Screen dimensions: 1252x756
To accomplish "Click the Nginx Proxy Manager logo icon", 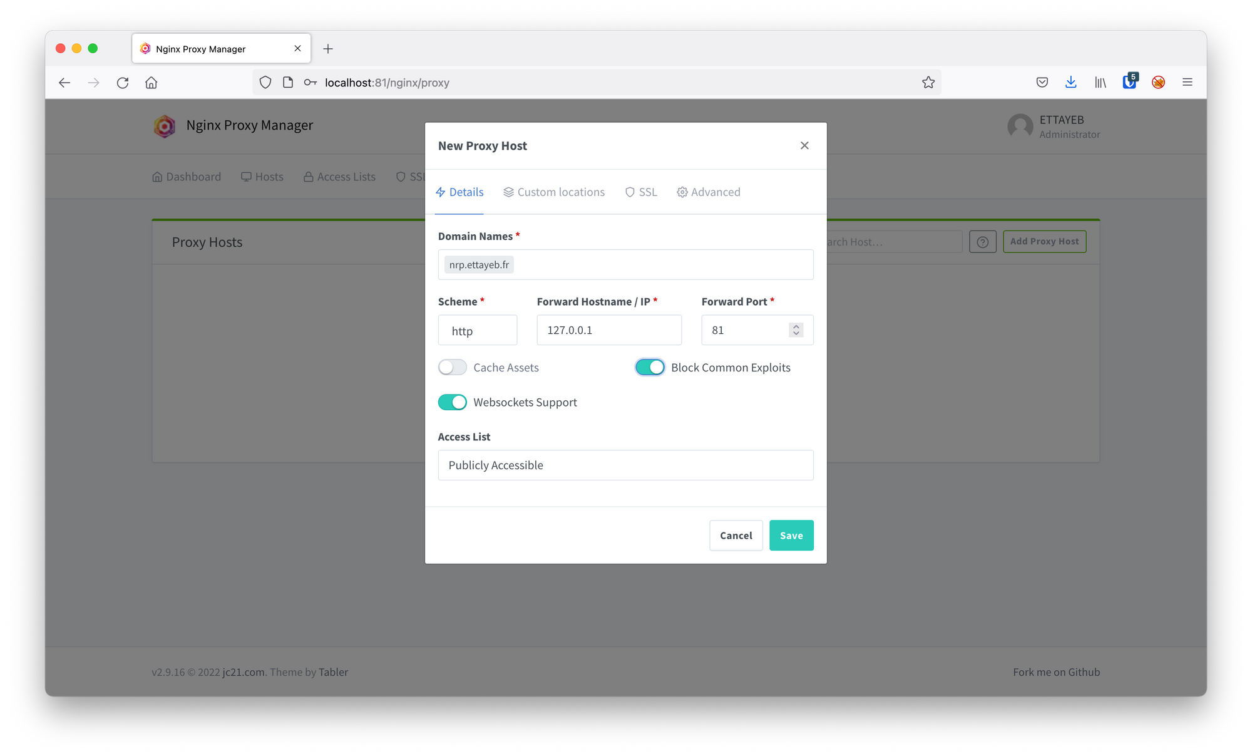I will 165,126.
